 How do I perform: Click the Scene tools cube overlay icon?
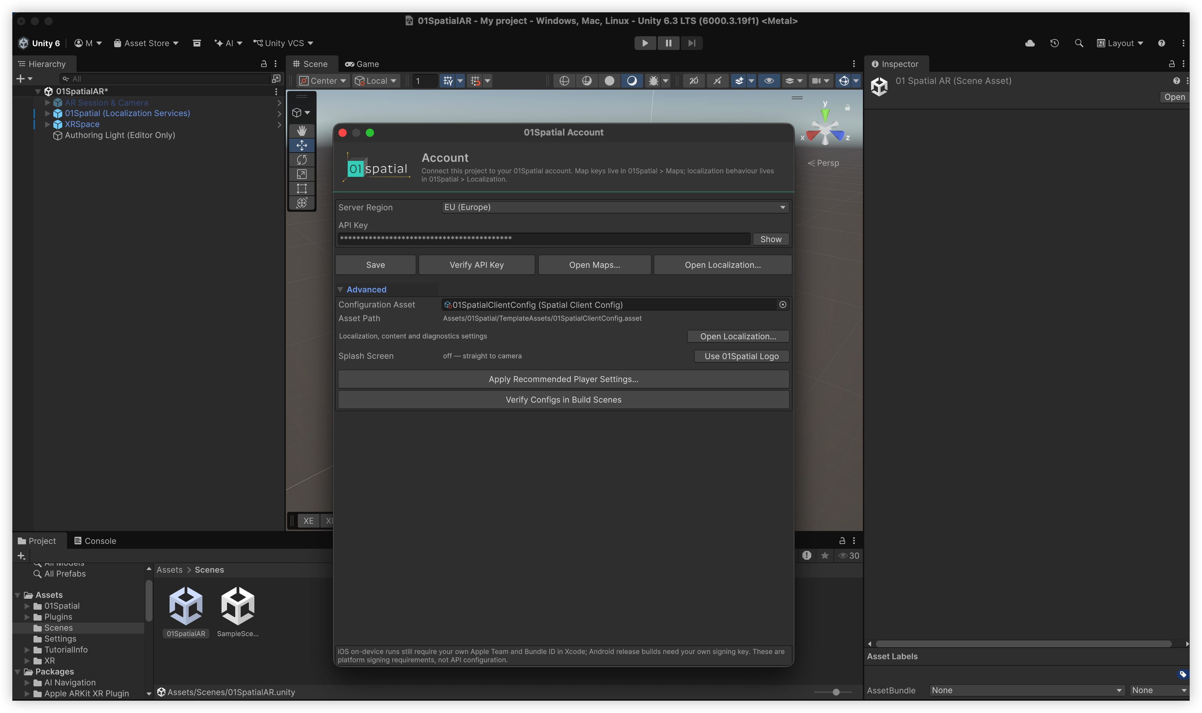click(x=301, y=113)
